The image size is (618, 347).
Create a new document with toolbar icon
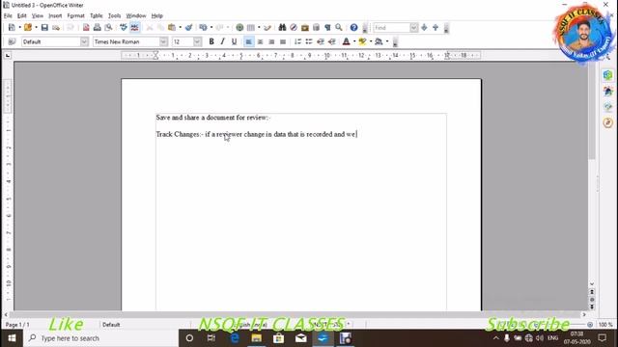[12, 28]
